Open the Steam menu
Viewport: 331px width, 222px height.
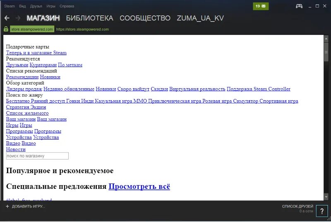coord(9,6)
